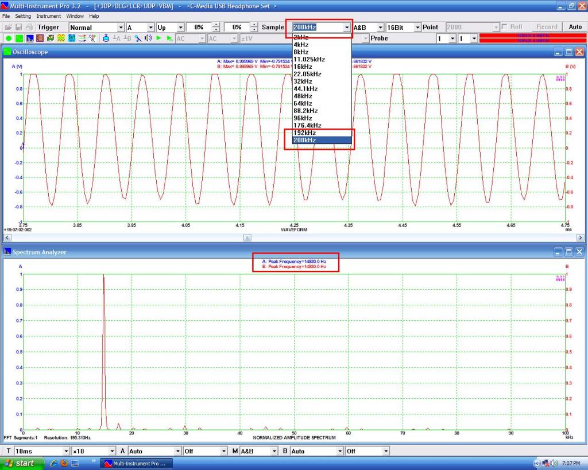The image size is (588, 470).
Task: Increase the first 0% trigger level spinner
Action: [216, 25]
